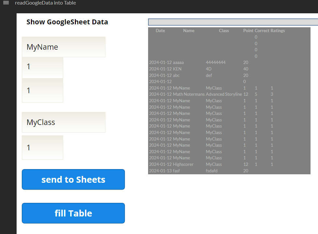Select the Highscorer name cell
The image size is (318, 234).
183,165
